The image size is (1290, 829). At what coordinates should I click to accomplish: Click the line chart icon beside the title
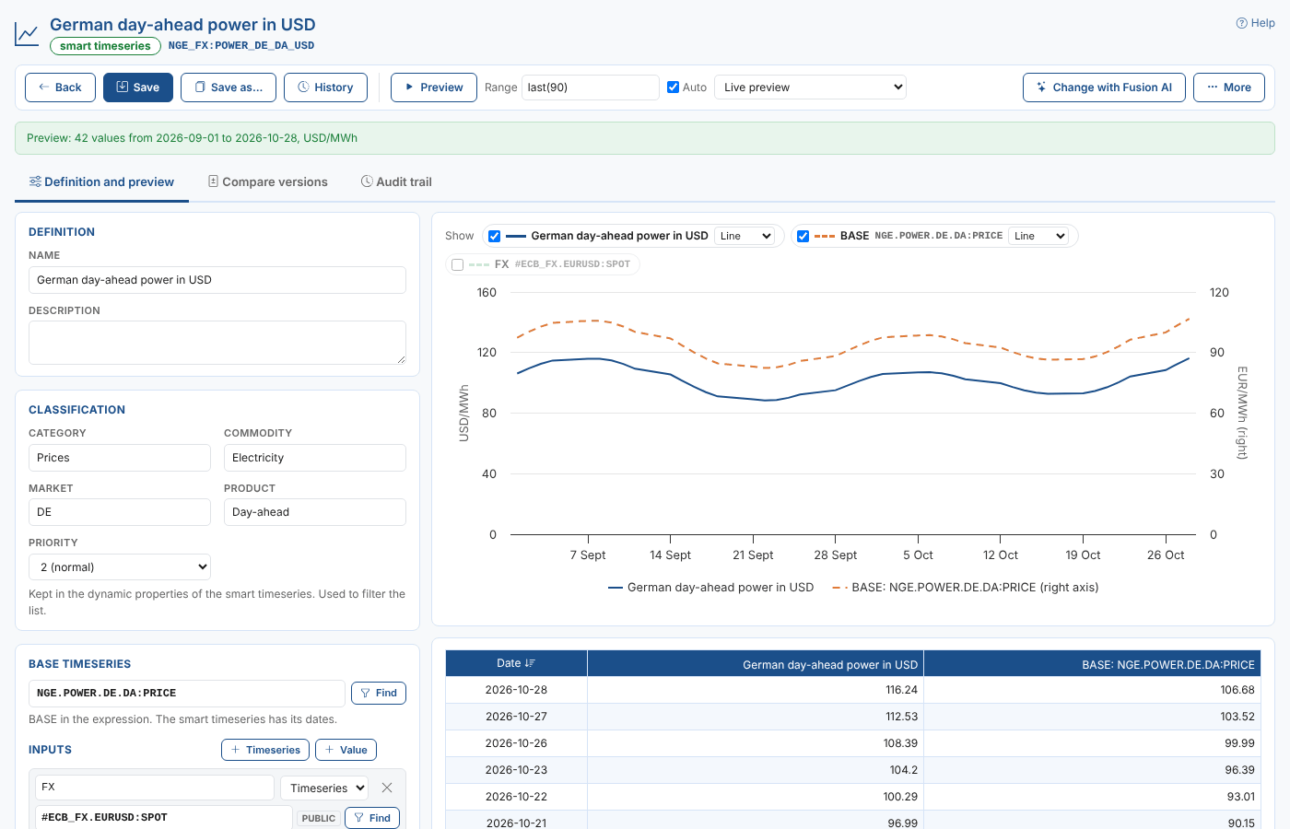point(27,35)
